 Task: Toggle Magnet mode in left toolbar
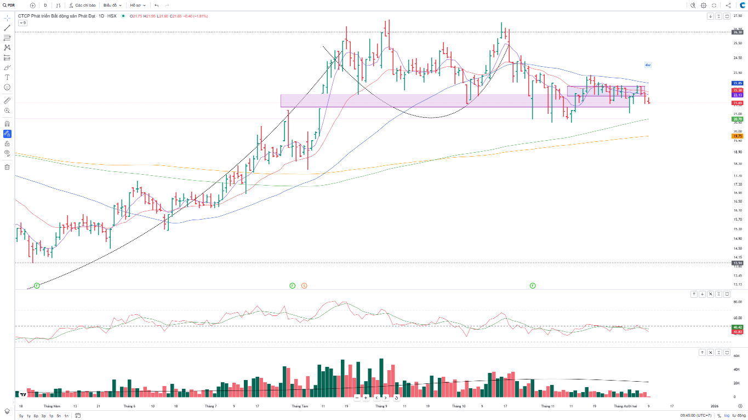[x=7, y=124]
